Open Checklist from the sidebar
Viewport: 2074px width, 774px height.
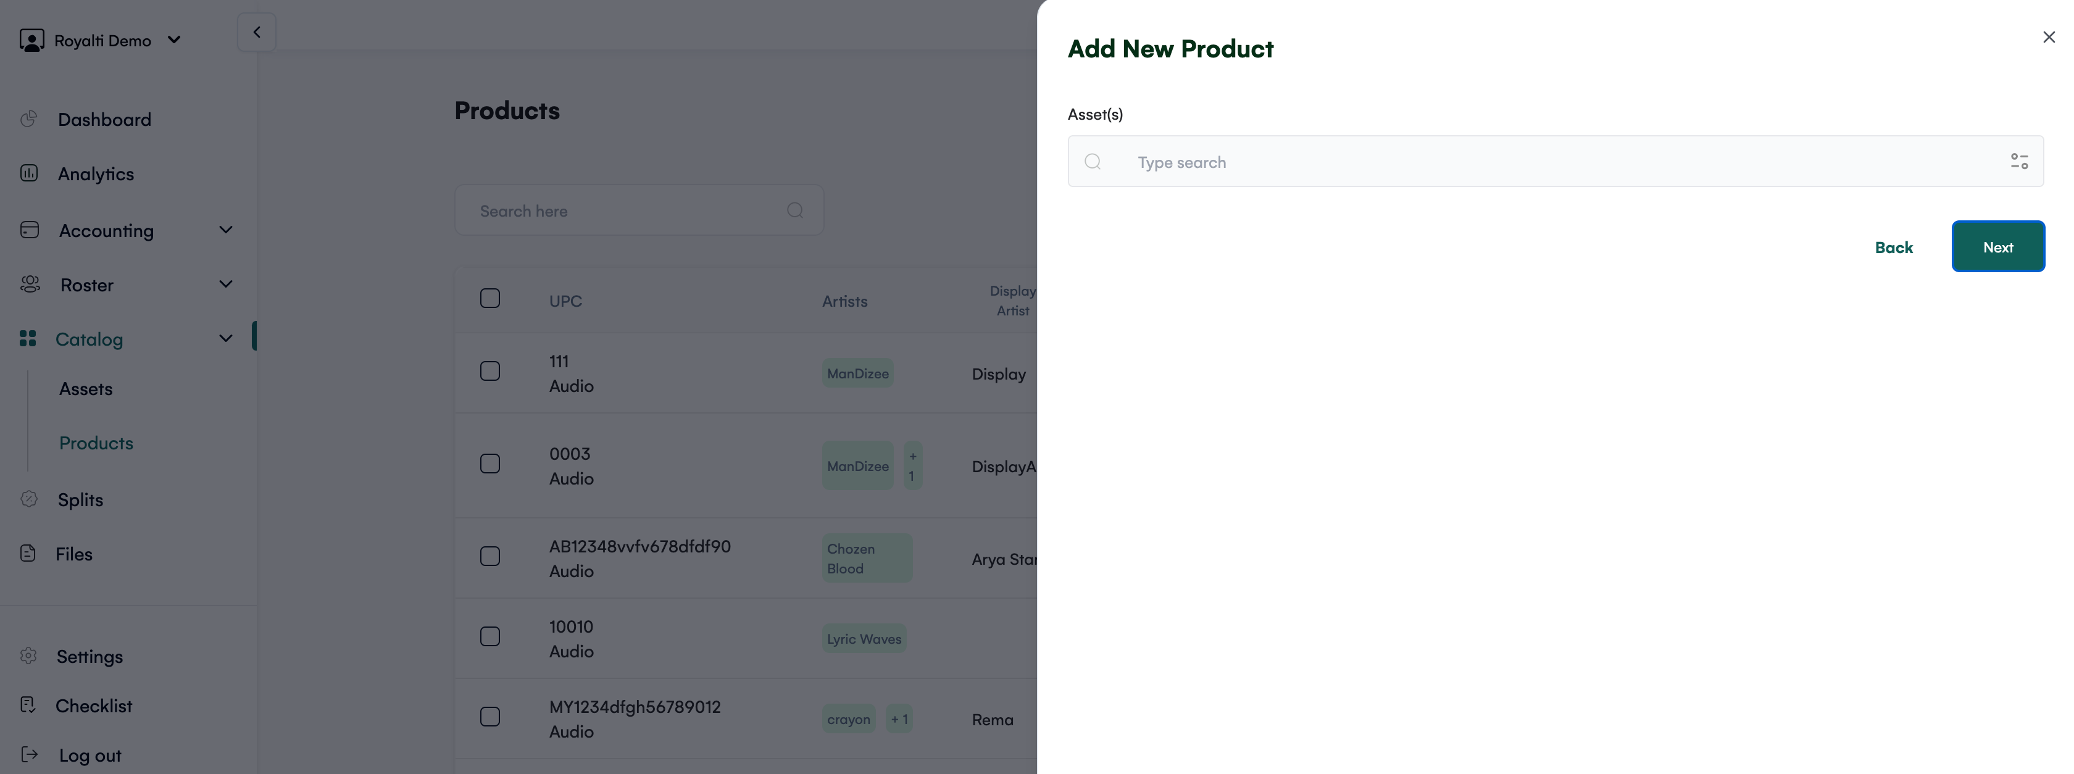coord(94,705)
